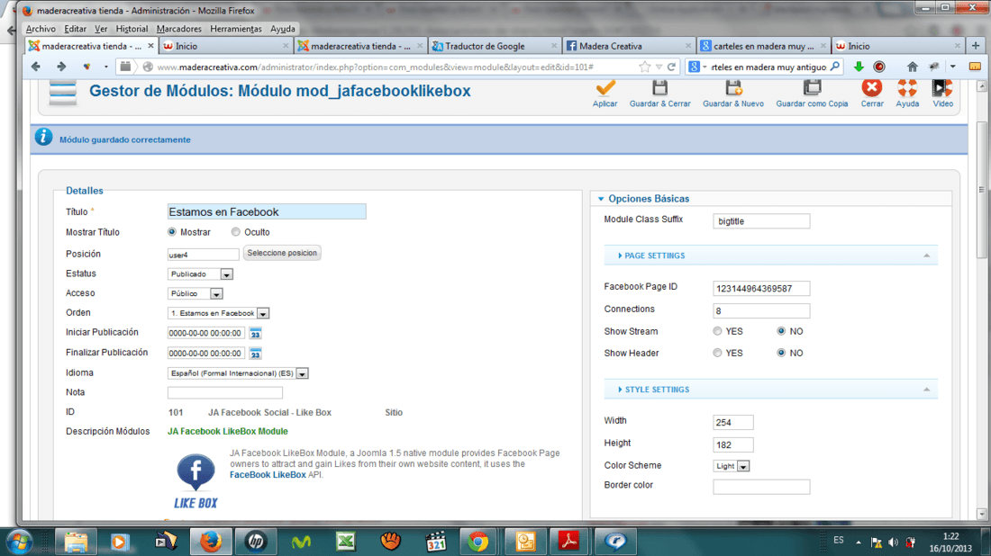Viewport: 991px width, 556px height.
Task: Follow FaceBook LikeBox link
Action: 268,475
